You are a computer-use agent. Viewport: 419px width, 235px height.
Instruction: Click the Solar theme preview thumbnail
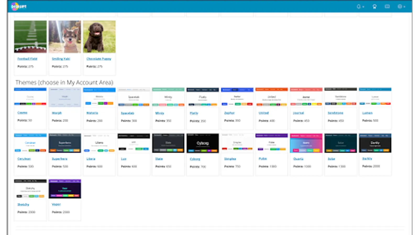pyautogui.click(x=341, y=143)
